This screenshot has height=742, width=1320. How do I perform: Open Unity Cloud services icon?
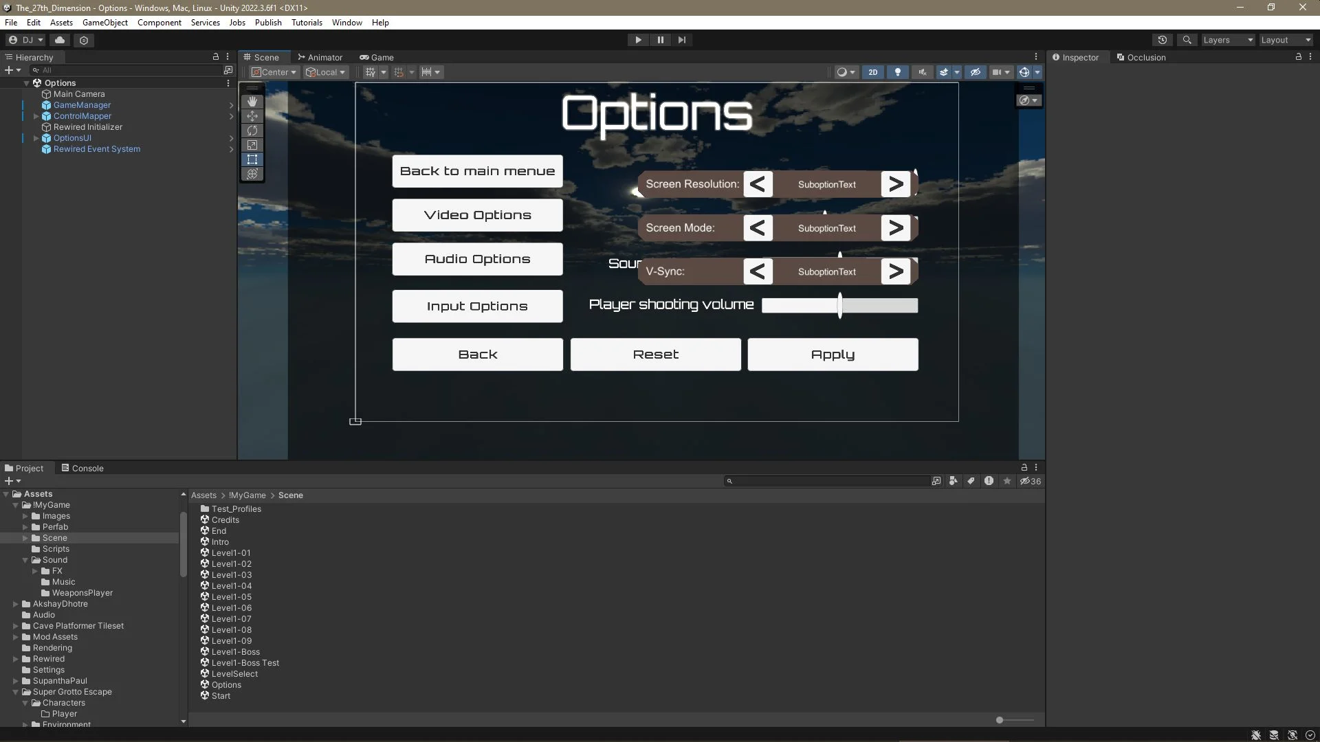click(x=60, y=40)
